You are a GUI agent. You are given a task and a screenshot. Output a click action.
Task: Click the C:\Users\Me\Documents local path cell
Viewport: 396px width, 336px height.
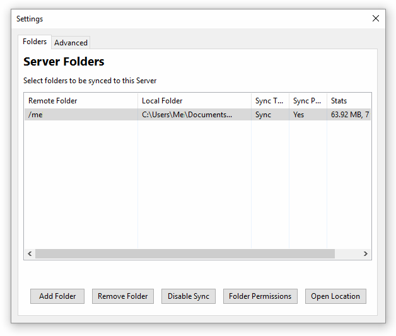pyautogui.click(x=187, y=115)
